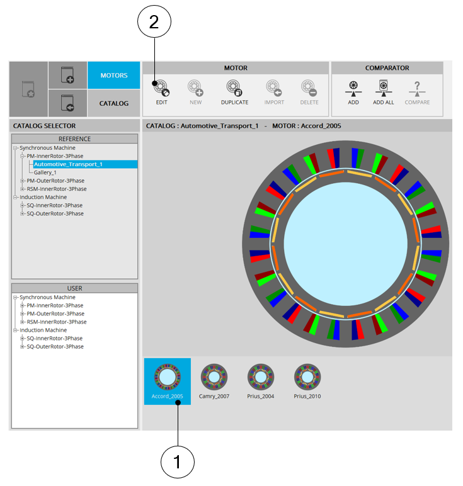Click the Add to comparator icon

point(353,88)
